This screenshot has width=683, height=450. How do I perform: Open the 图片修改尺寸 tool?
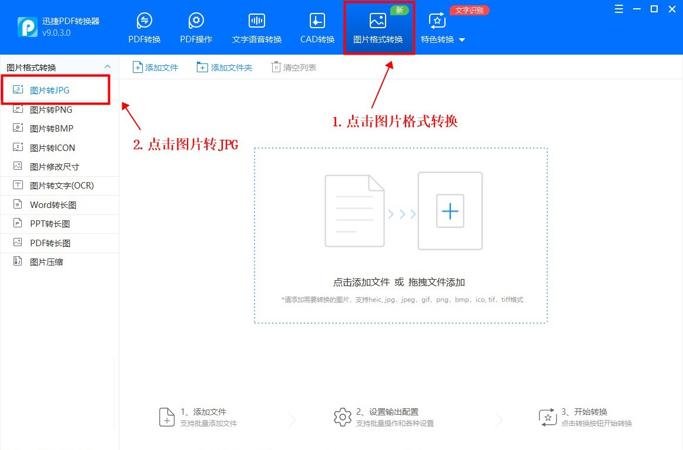point(54,166)
